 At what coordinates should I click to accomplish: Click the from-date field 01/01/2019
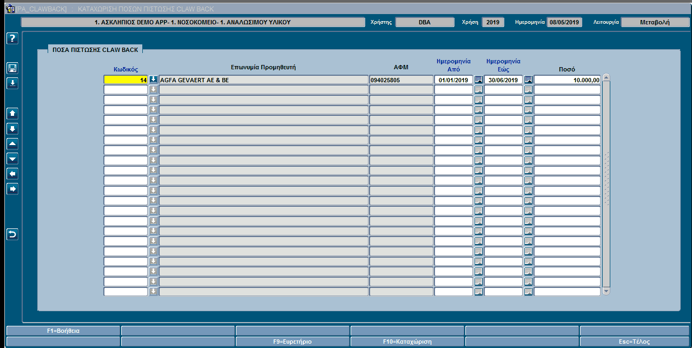point(453,80)
